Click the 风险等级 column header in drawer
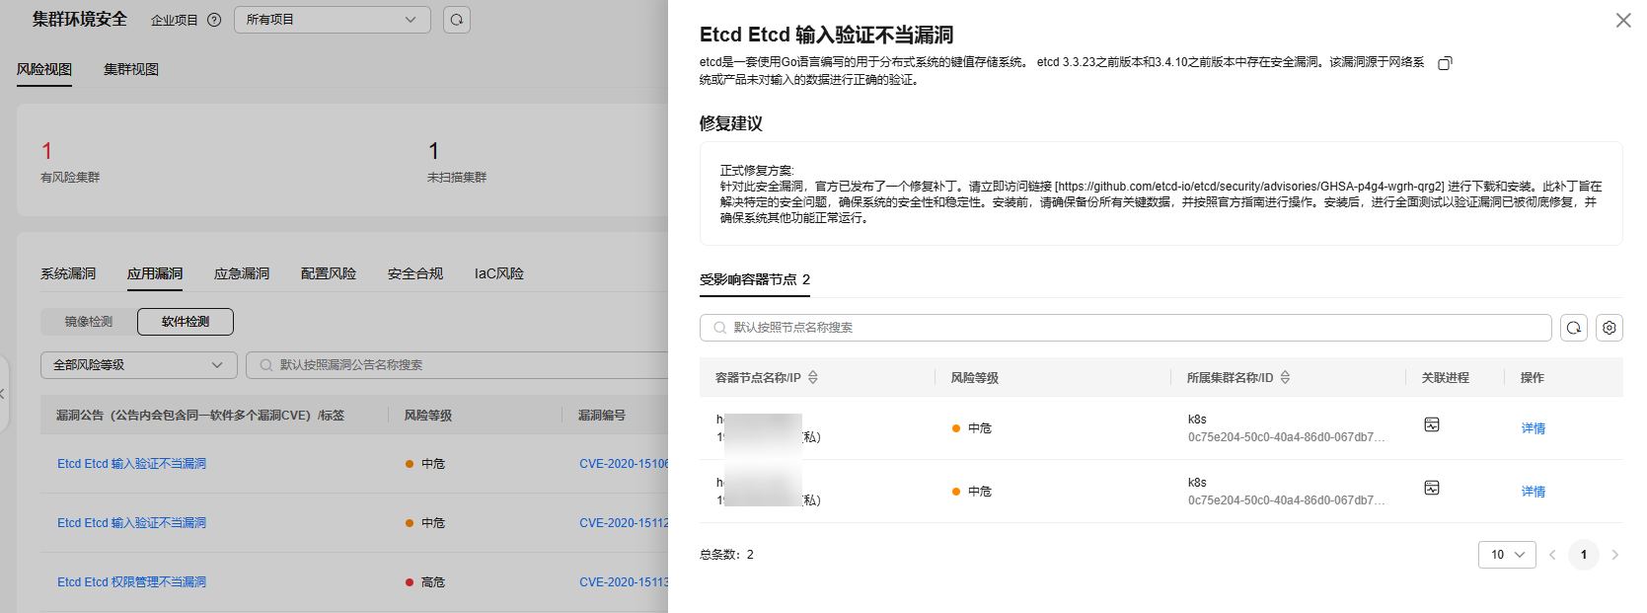 (x=975, y=378)
